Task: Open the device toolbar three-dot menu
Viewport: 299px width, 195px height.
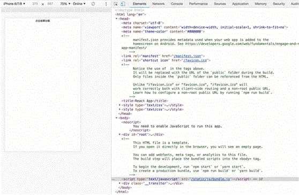Action: pos(106,4)
